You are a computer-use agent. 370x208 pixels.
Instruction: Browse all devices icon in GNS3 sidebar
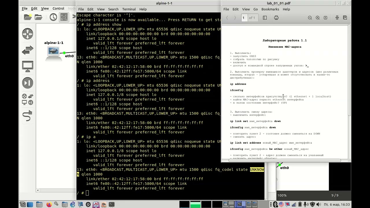coord(28,99)
